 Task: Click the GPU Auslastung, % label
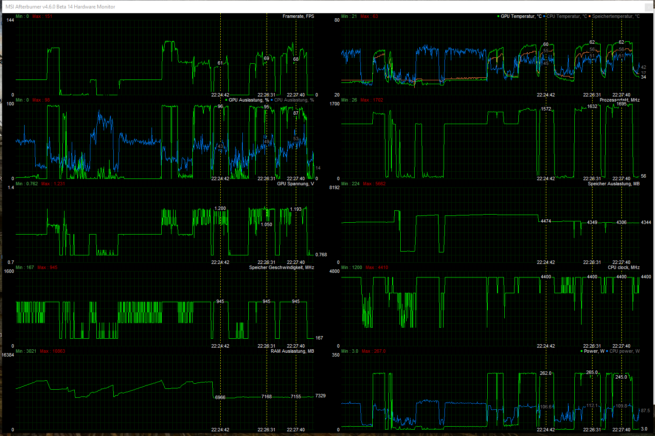click(249, 100)
